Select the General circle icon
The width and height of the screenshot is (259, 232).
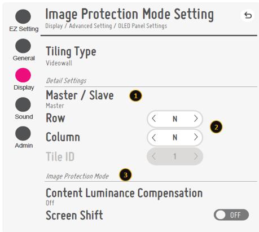point(23,46)
